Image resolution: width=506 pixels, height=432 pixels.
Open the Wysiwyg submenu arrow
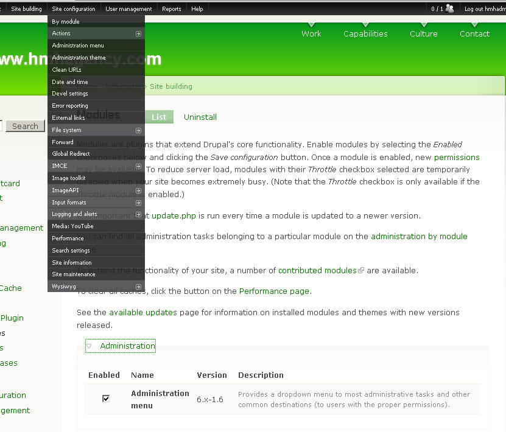tap(139, 286)
